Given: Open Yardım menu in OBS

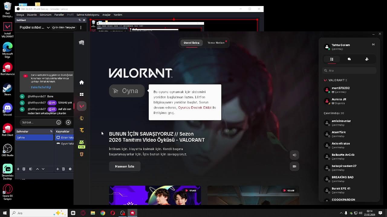Looking at the screenshot, I should (x=118, y=15).
